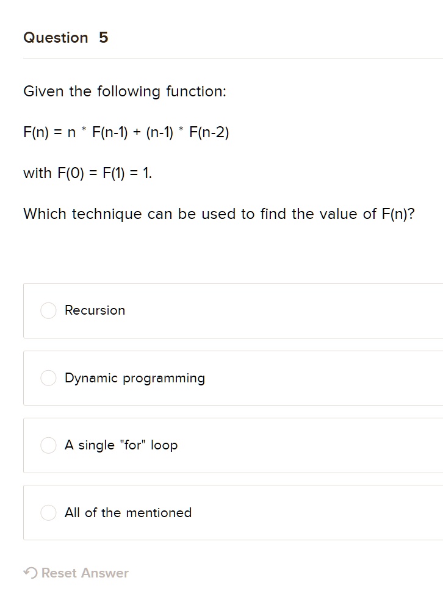Click the Question 5 heading
The image size is (443, 597).
point(65,37)
